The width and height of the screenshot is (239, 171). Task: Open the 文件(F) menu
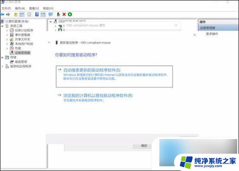[6, 8]
